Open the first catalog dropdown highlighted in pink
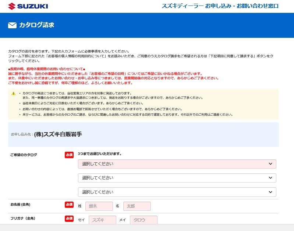The height and width of the screenshot is (231, 294). click(177, 164)
